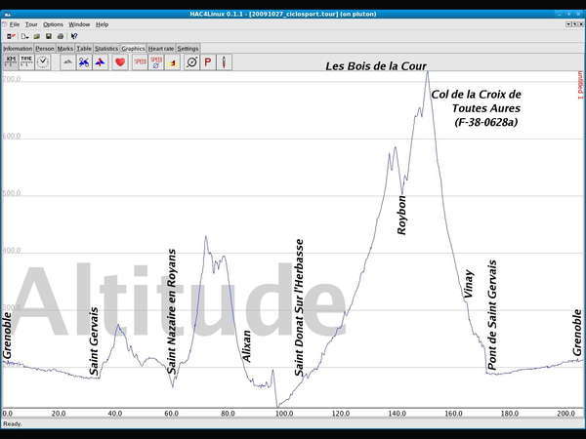Switch x-axis to distance with KM button
Screen dimensions: 586x439
pyautogui.click(x=11, y=60)
